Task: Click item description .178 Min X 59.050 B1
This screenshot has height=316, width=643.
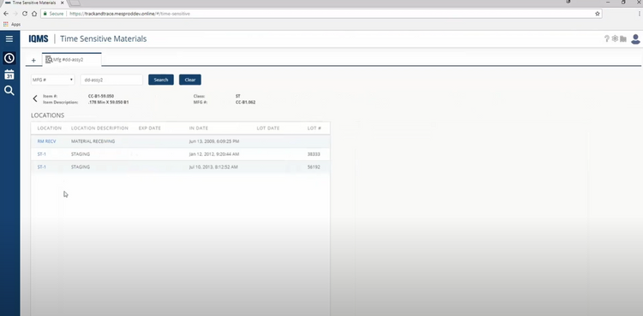Action: point(108,102)
